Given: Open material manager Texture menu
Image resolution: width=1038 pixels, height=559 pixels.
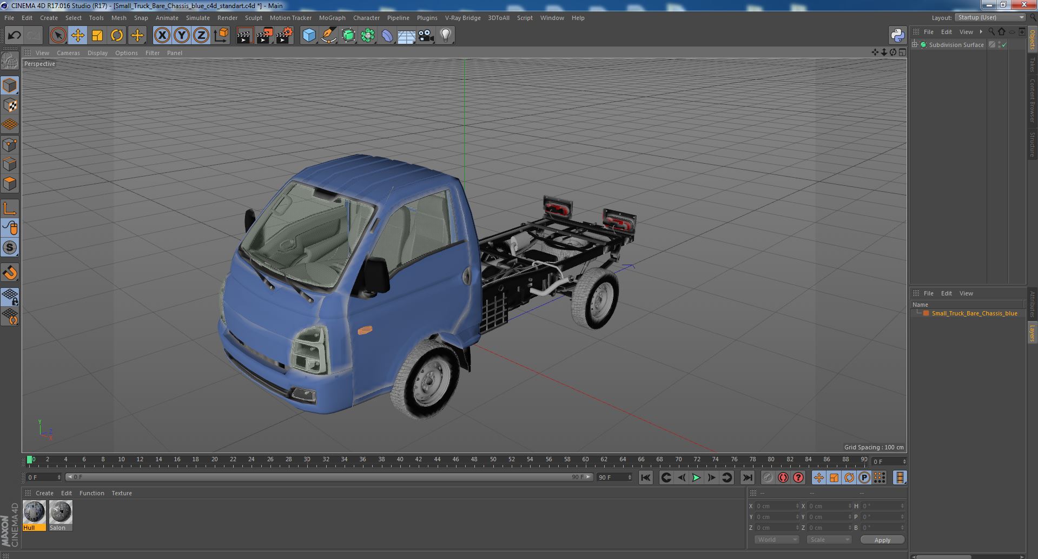Looking at the screenshot, I should click(x=122, y=493).
